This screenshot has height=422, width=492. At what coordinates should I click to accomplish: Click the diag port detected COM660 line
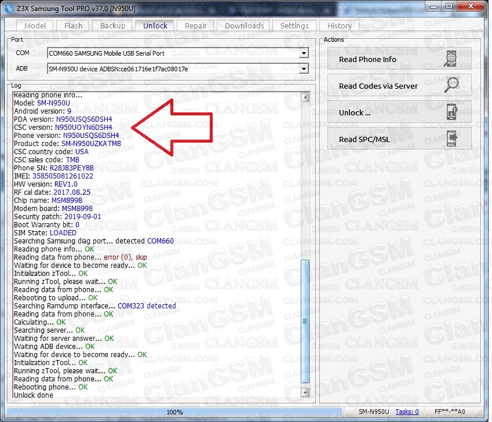coord(93,241)
